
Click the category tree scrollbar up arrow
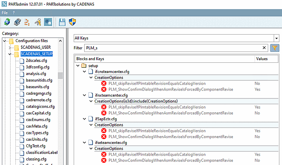click(x=61, y=41)
